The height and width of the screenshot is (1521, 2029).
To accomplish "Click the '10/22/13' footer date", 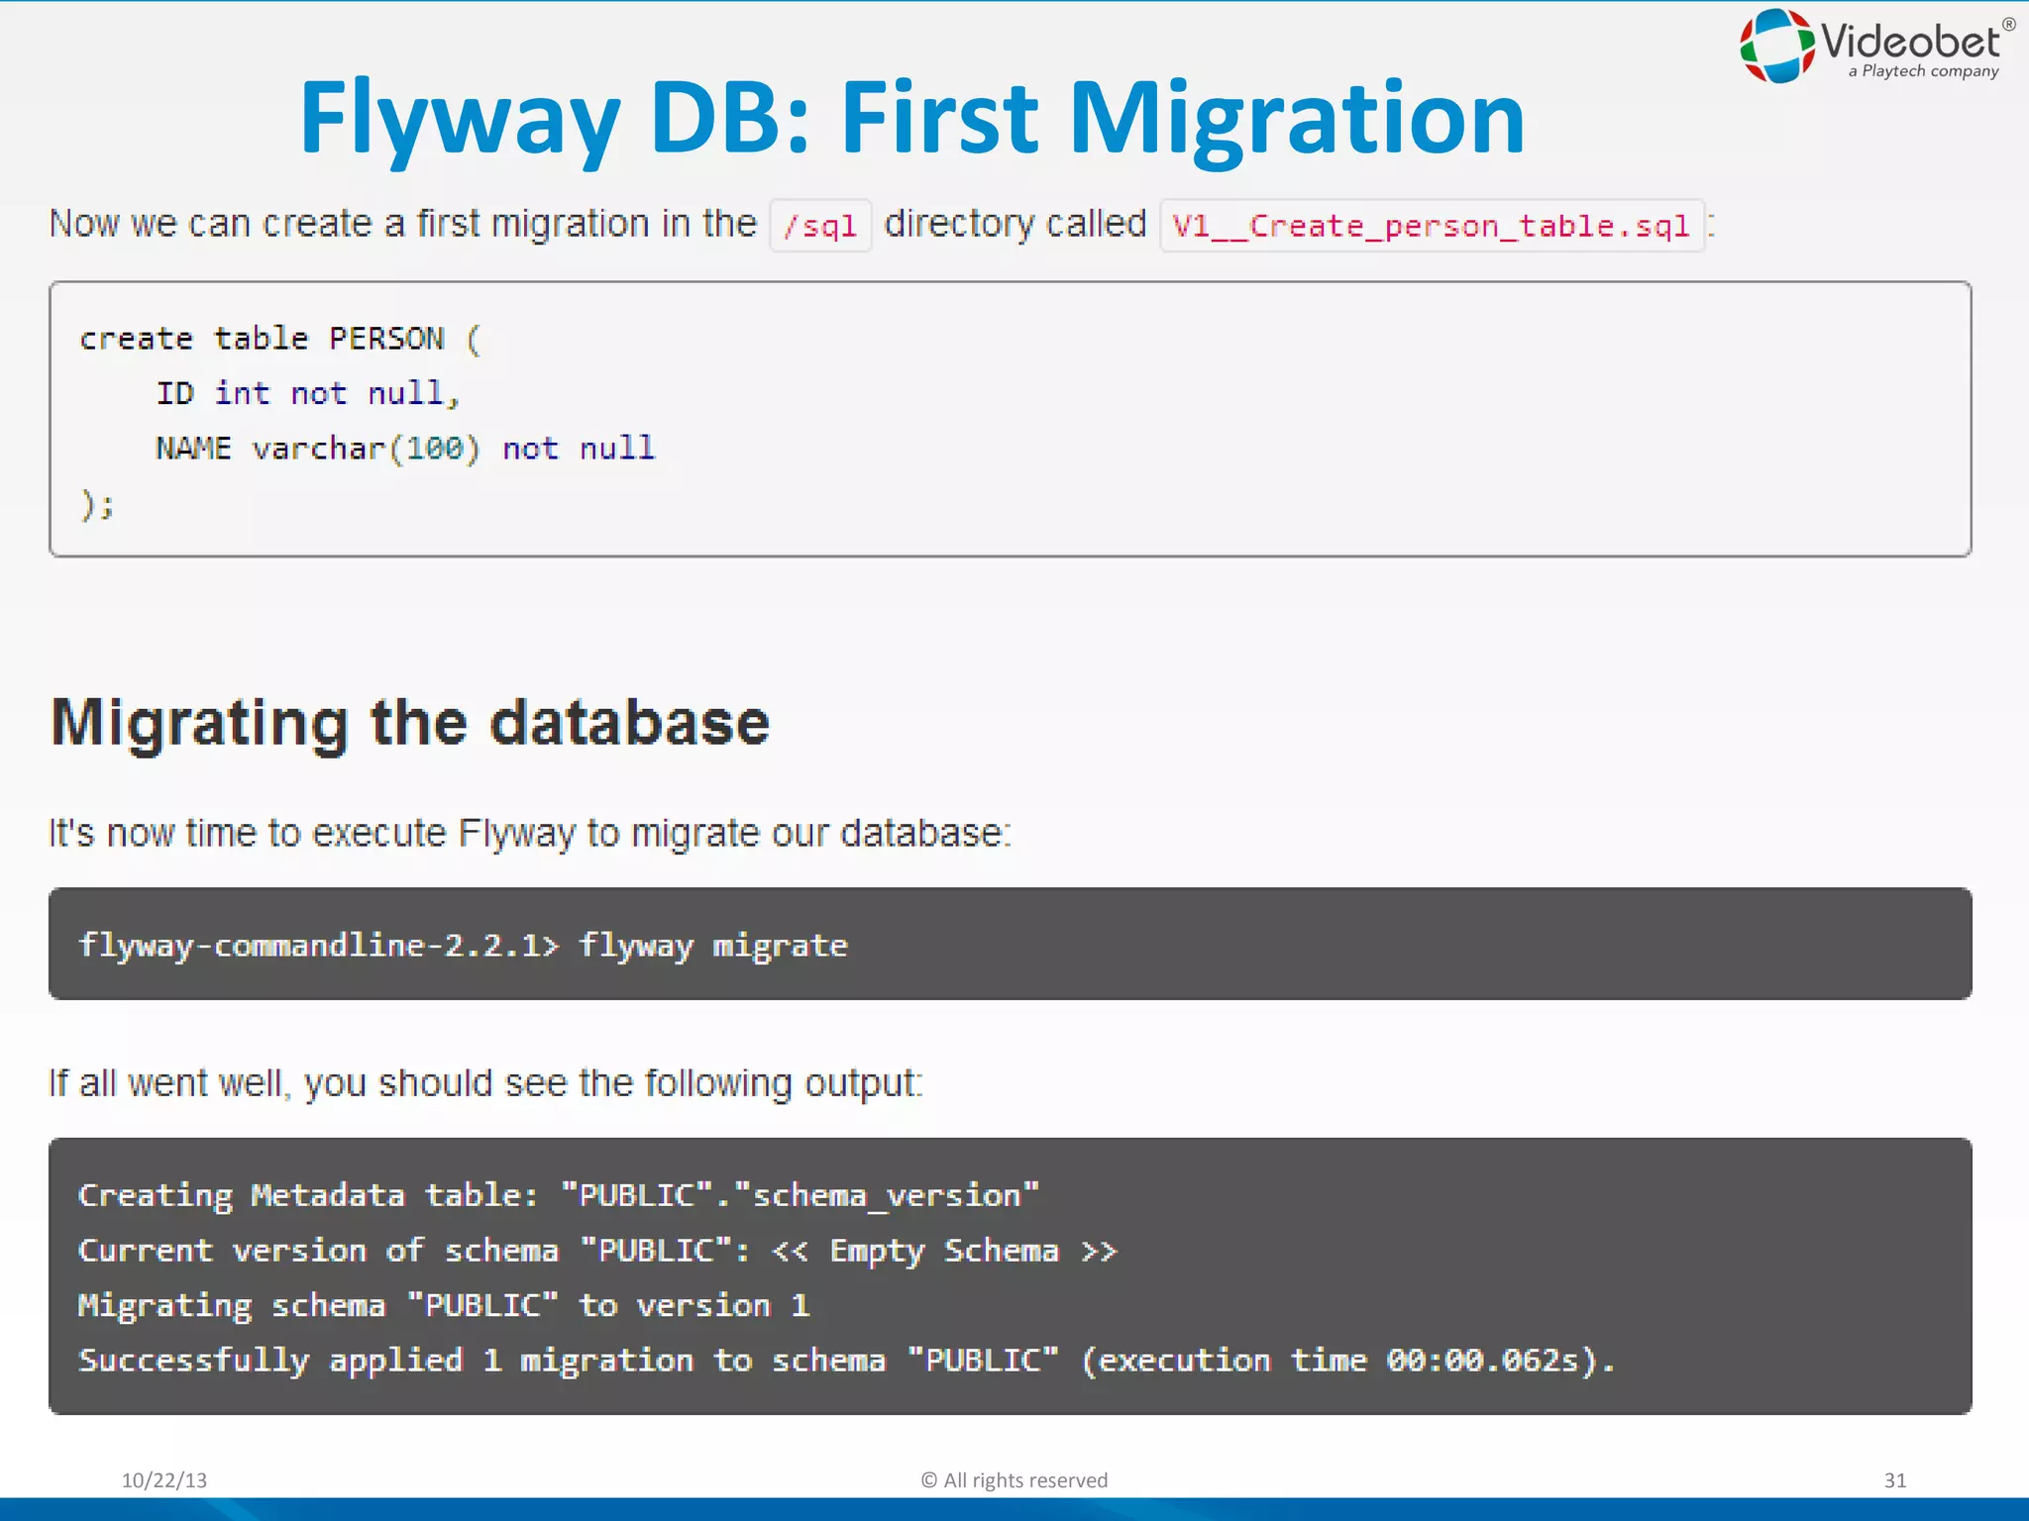I will click(x=164, y=1480).
